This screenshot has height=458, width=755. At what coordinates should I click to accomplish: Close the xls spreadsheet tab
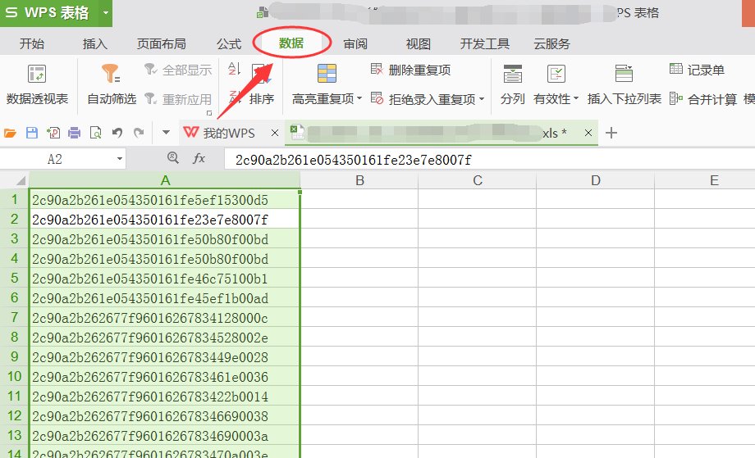pyautogui.click(x=588, y=133)
